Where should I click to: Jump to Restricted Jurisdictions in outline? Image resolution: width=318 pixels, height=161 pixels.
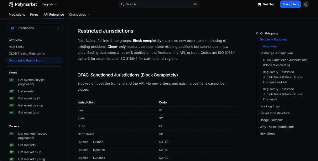(276, 53)
